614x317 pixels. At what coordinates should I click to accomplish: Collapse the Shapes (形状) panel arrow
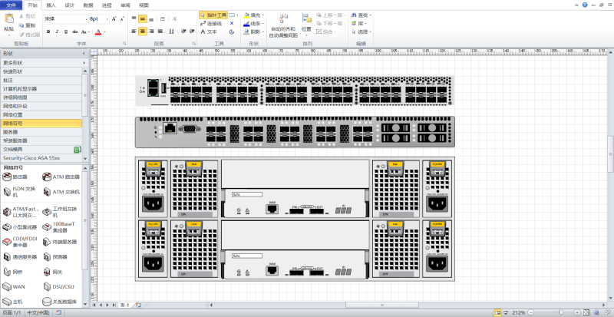pos(84,54)
